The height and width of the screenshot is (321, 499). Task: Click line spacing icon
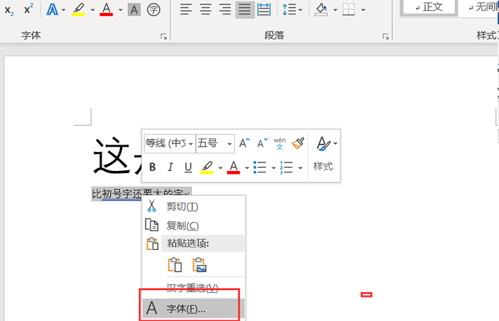pyautogui.click(x=289, y=10)
